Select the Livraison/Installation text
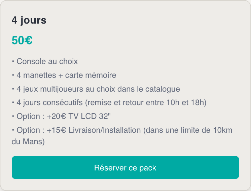The width and height of the screenshot is (251, 191). tap(105, 130)
